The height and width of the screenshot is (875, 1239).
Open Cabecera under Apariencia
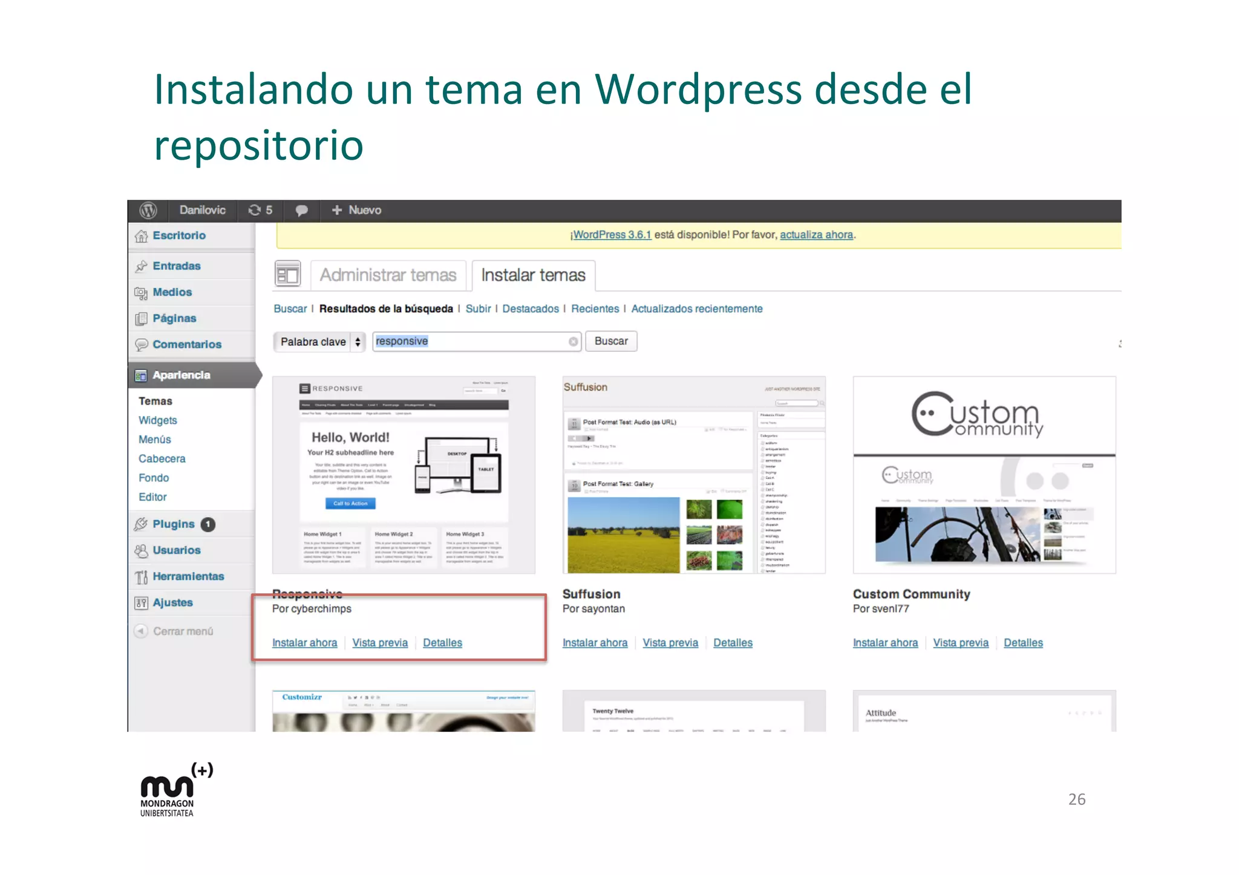(162, 458)
